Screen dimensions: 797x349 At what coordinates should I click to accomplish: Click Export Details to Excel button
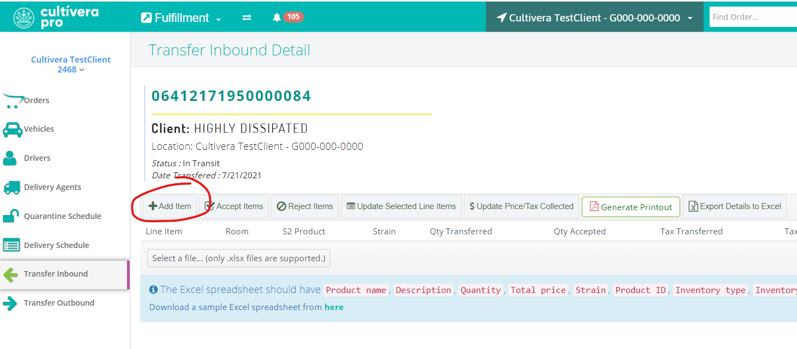[734, 206]
